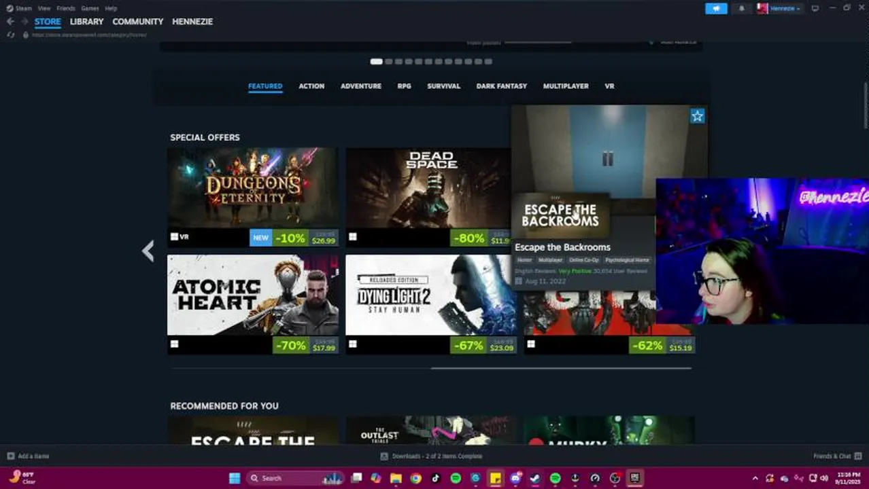Reload the store page with the refresh icon
Screen dimensions: 869x489
click(10, 35)
